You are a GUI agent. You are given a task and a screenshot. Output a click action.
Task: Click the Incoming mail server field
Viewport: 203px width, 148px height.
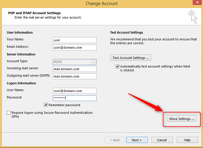point(75,69)
